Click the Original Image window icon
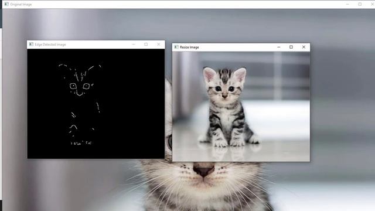 click(x=6, y=4)
